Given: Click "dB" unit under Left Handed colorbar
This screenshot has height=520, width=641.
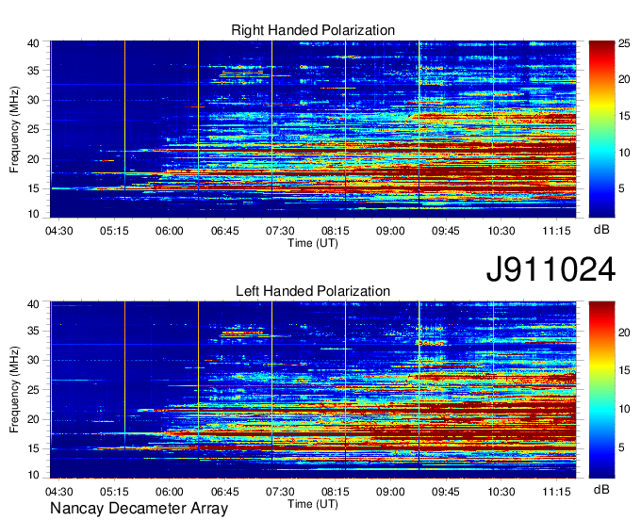Looking at the screenshot, I should [x=601, y=489].
